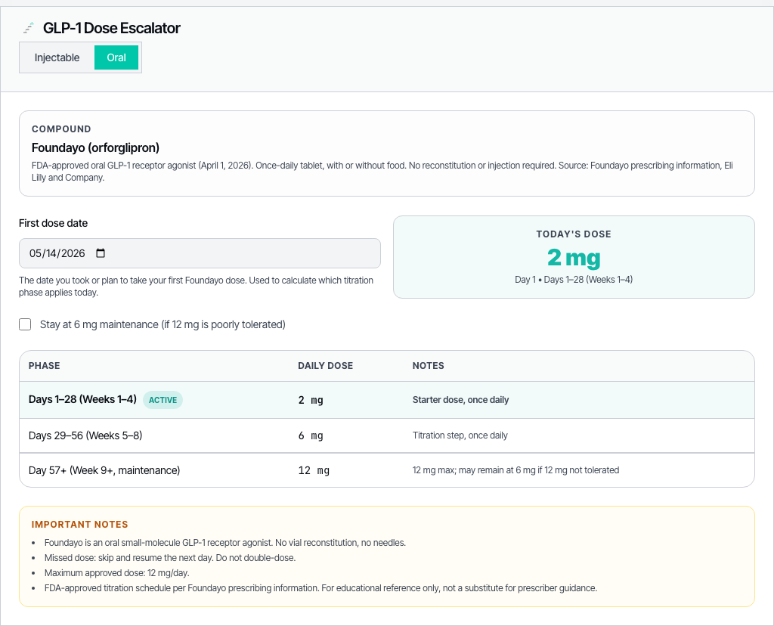Image resolution: width=774 pixels, height=626 pixels.
Task: Click the Maximum approved dose bullet
Action: pos(117,572)
